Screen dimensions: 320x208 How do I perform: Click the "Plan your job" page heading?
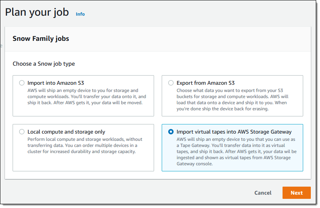37,12
